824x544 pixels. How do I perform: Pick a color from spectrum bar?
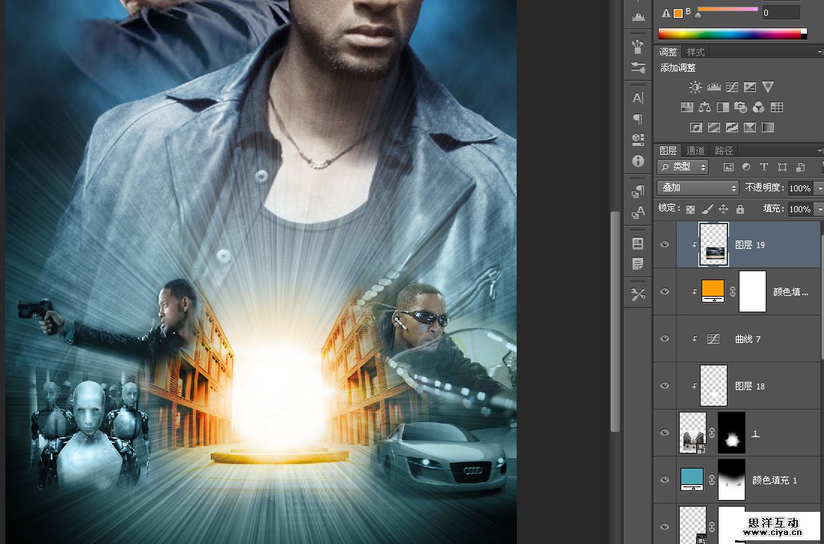pos(729,34)
